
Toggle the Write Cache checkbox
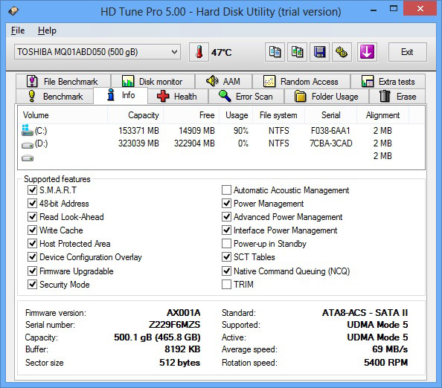click(33, 230)
